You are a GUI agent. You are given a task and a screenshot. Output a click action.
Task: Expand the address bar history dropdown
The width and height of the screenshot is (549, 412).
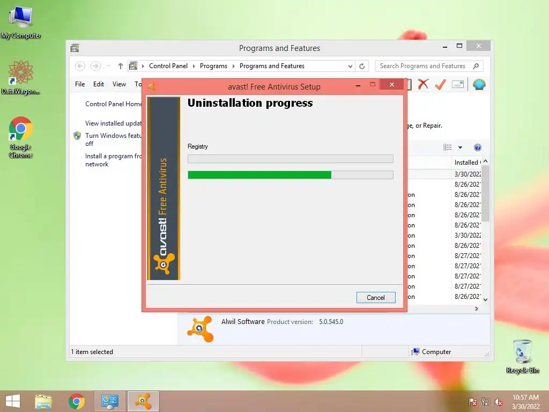coord(350,66)
